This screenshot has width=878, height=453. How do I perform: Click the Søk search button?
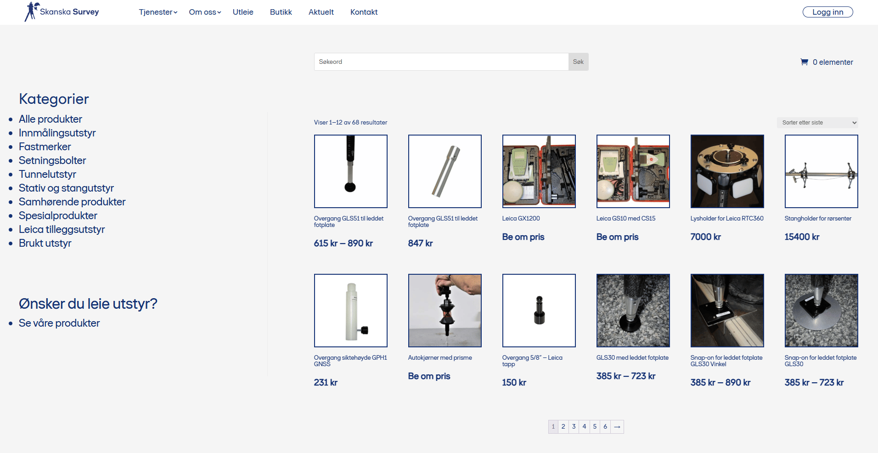click(x=578, y=62)
